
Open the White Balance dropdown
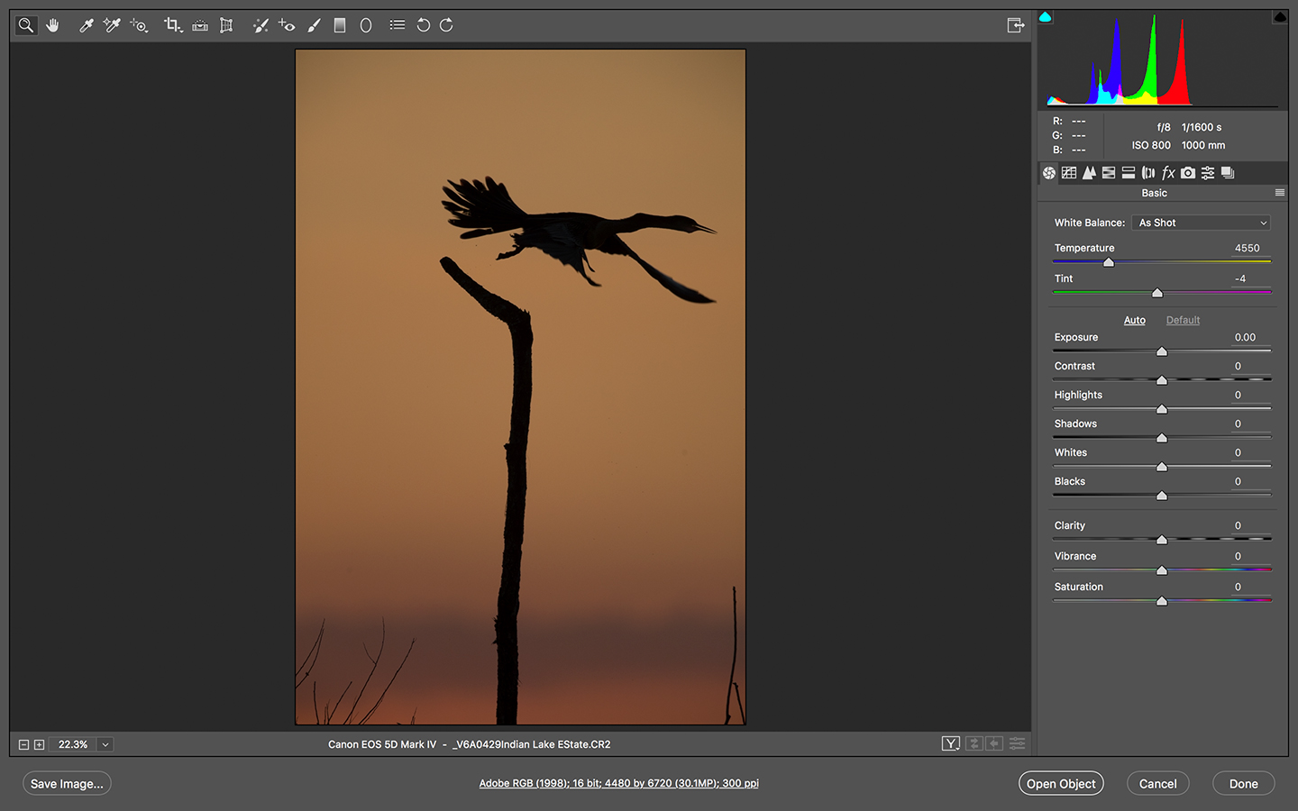click(x=1202, y=223)
